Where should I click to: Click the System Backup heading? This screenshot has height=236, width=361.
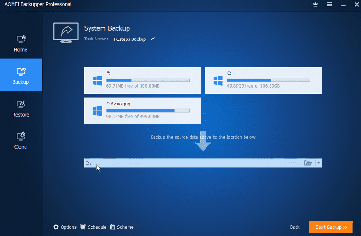(107, 28)
